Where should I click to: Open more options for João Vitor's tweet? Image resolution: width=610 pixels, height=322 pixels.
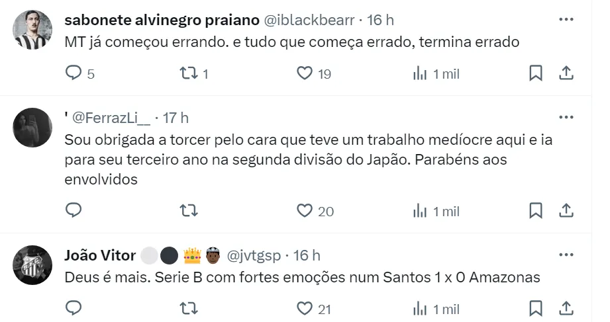point(566,255)
